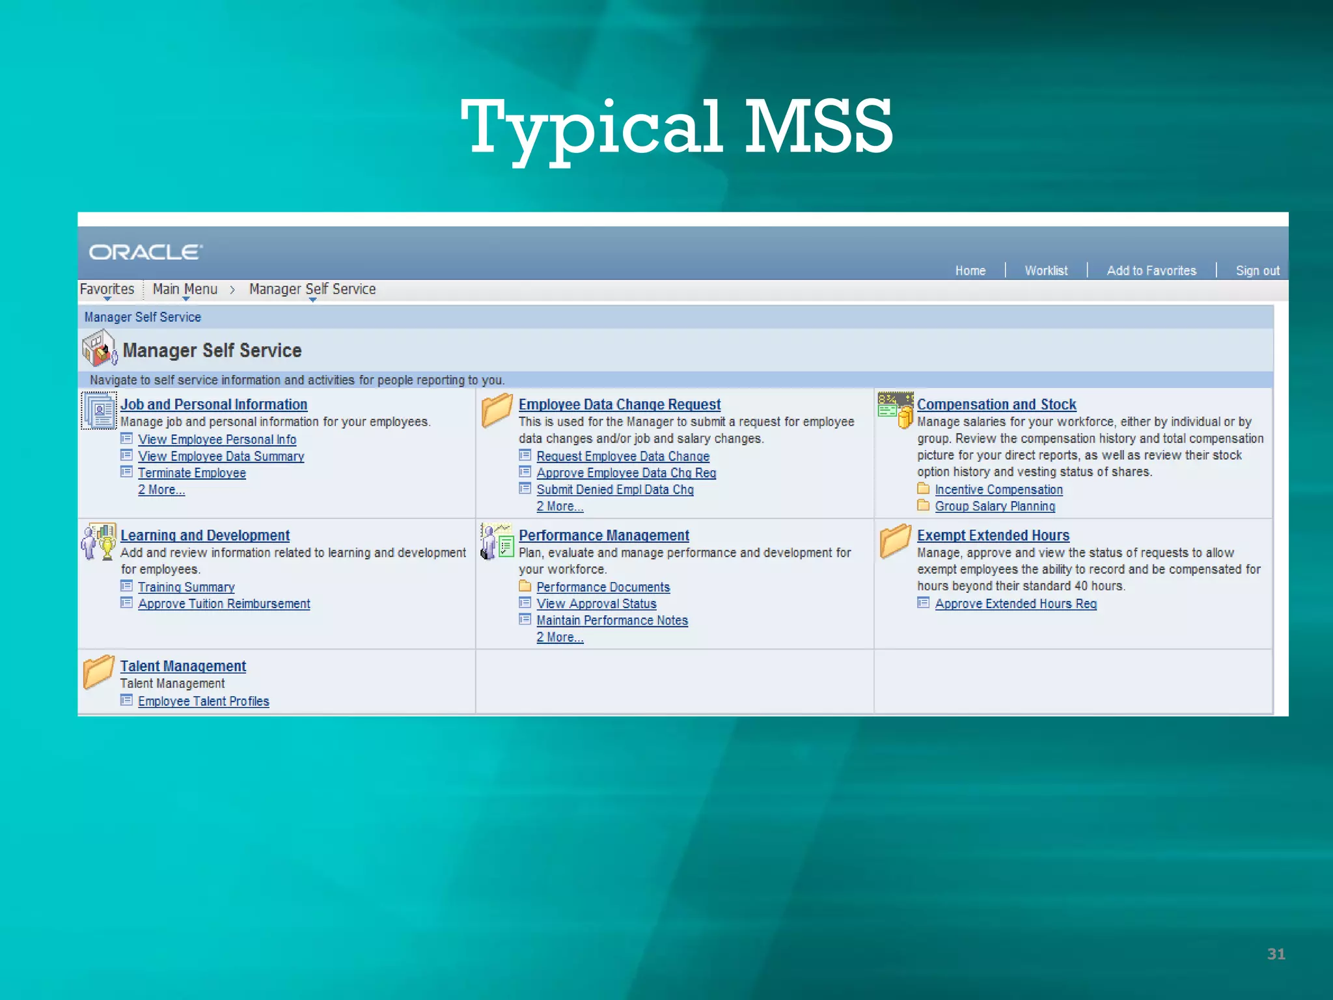The height and width of the screenshot is (1000, 1333).
Task: Open the Worklist header link
Action: [x=1046, y=271]
